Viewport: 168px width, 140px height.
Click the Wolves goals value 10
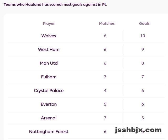pos(143,36)
